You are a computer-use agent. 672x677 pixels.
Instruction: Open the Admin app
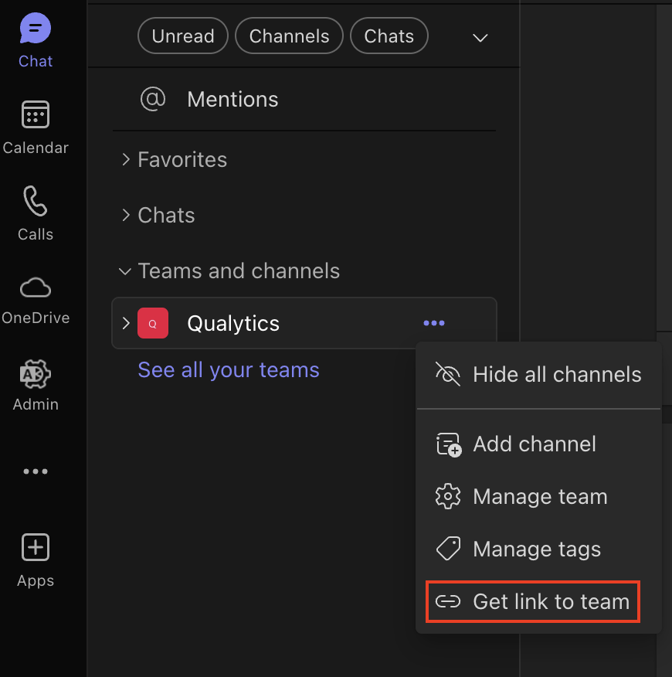click(36, 385)
